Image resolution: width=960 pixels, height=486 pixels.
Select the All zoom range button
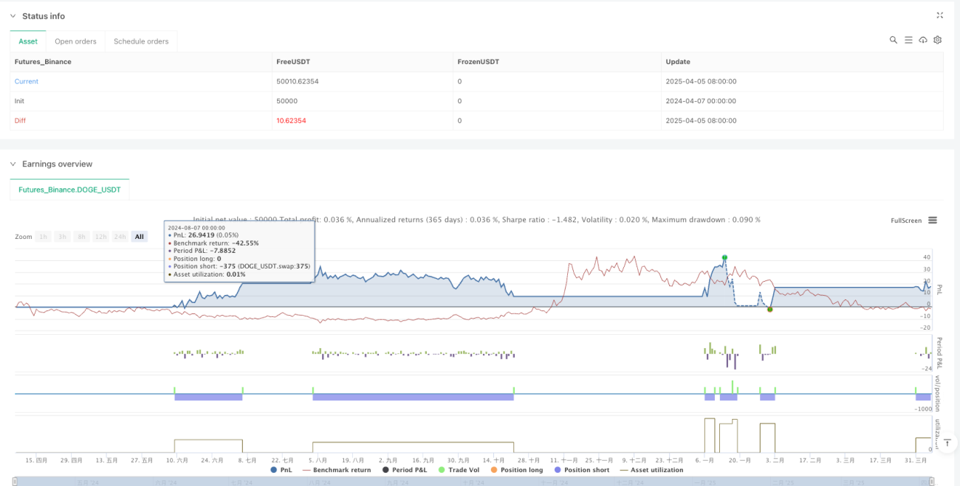(139, 237)
